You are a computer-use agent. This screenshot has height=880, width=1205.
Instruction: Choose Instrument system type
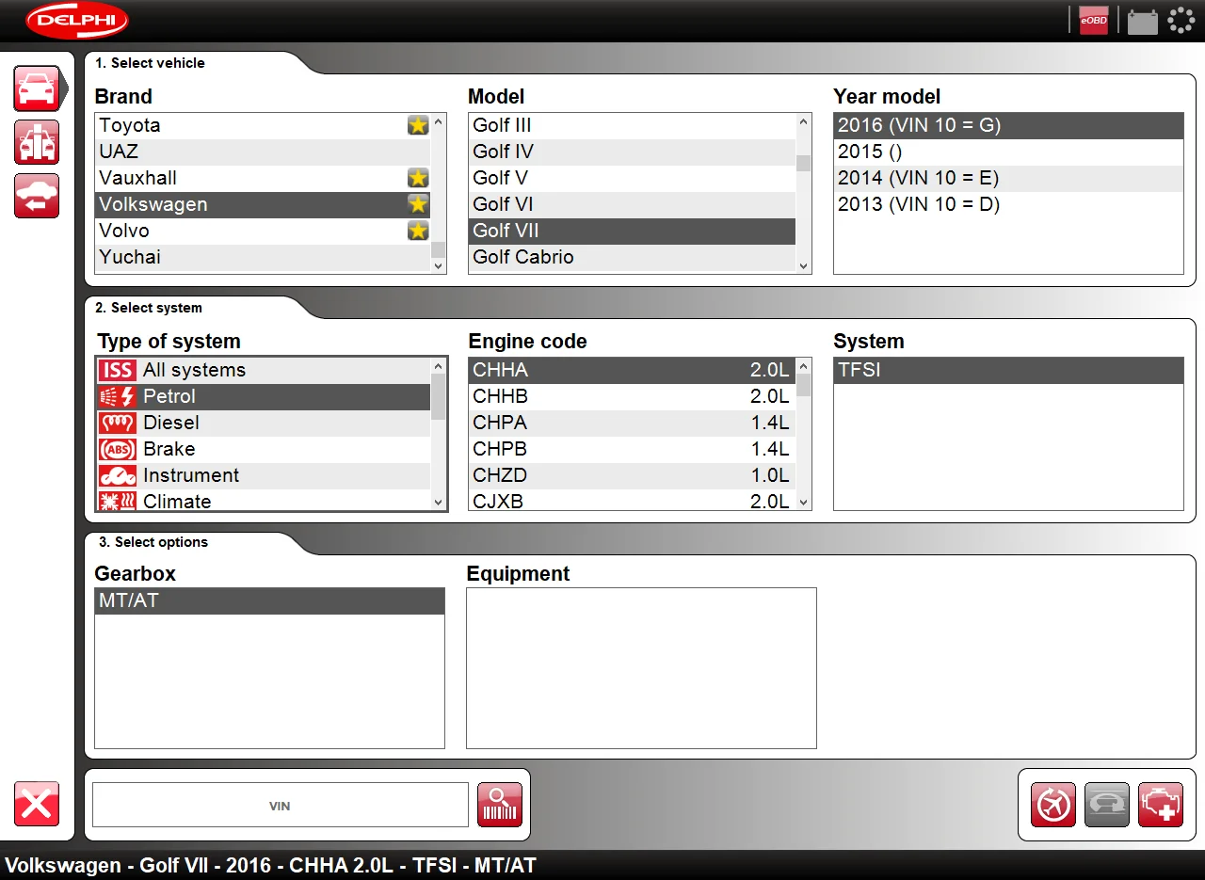pyautogui.click(x=264, y=475)
